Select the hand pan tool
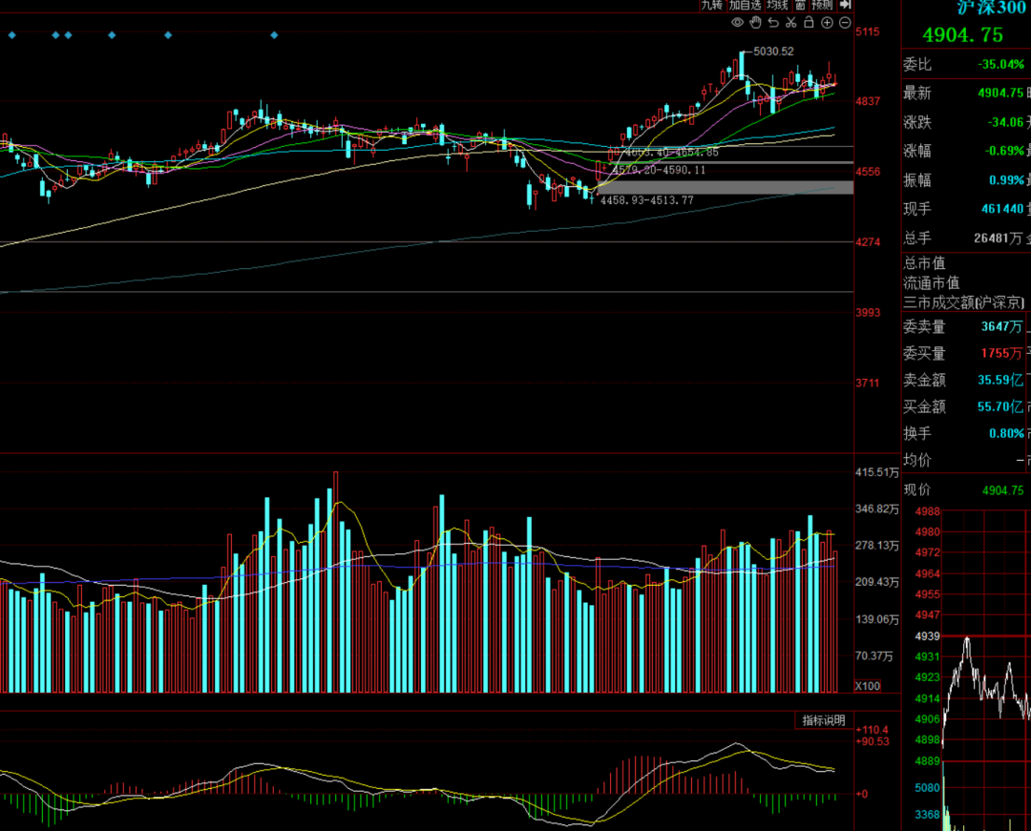This screenshot has height=831, width=1031. (755, 22)
